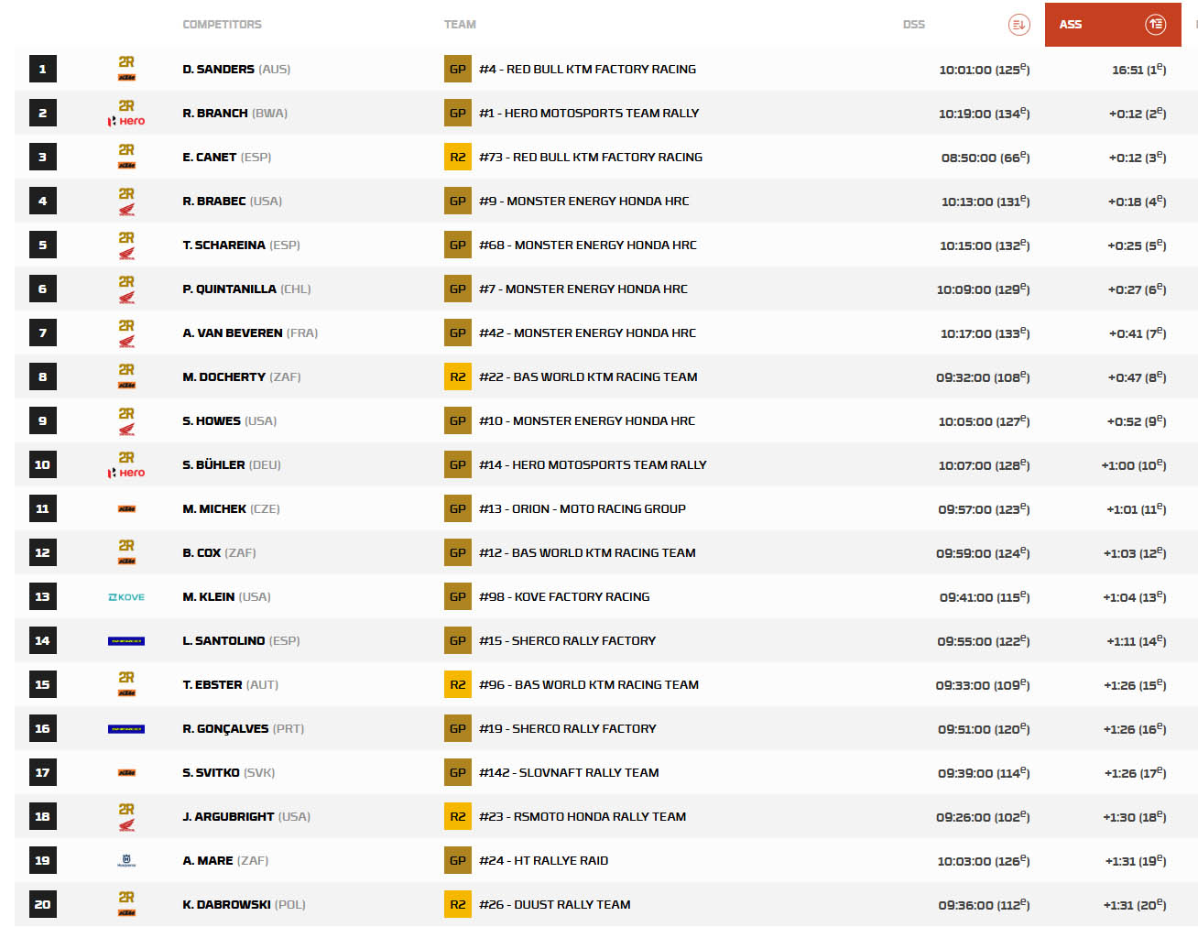Viewport: 1198px width, 927px height.
Task: Click the Sherco logo in R. Gonçalves' row
Action: pyautogui.click(x=126, y=729)
